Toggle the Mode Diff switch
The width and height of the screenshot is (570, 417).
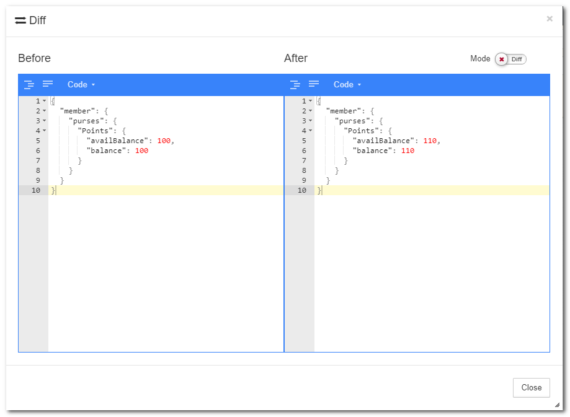pyautogui.click(x=510, y=59)
